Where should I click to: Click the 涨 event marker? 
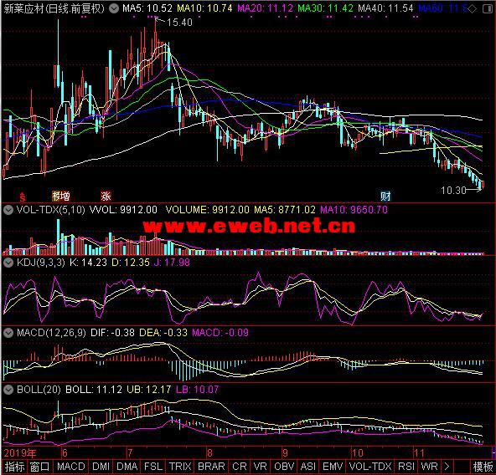pos(106,197)
